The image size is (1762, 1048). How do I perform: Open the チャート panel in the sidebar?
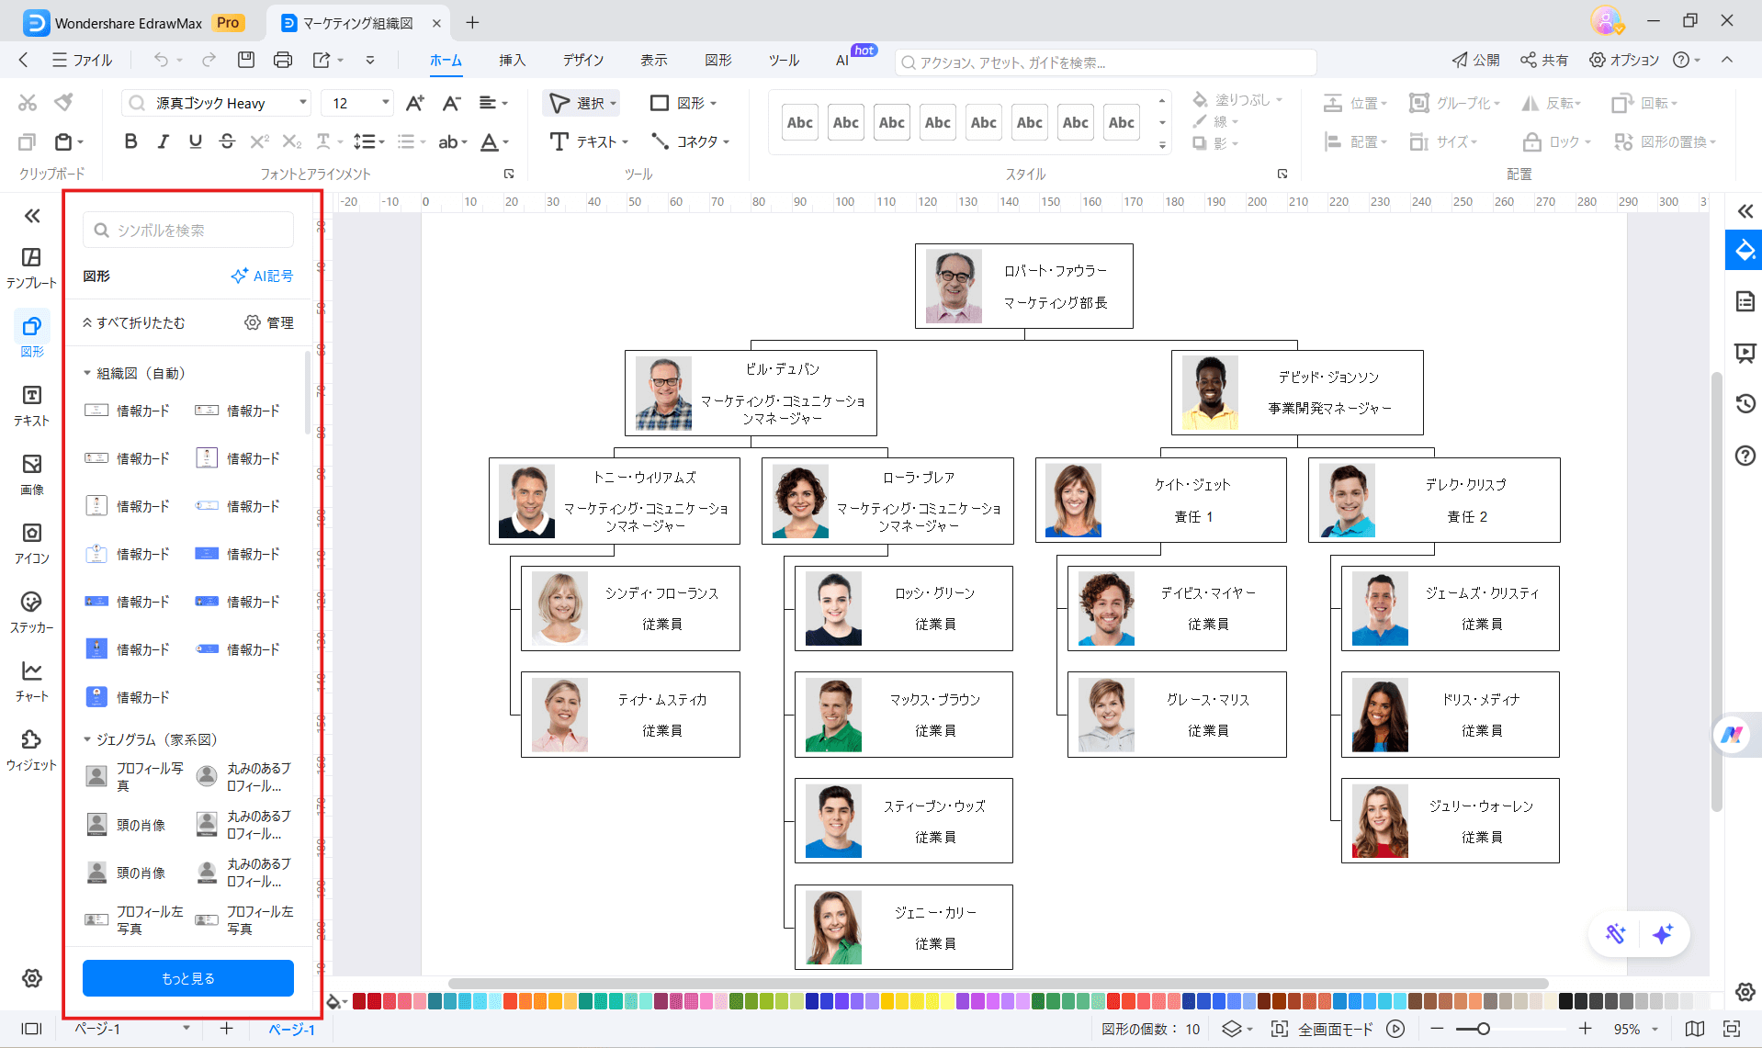click(31, 680)
